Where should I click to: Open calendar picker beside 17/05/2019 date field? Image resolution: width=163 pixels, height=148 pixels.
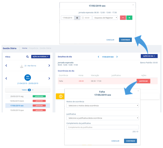click(77, 18)
